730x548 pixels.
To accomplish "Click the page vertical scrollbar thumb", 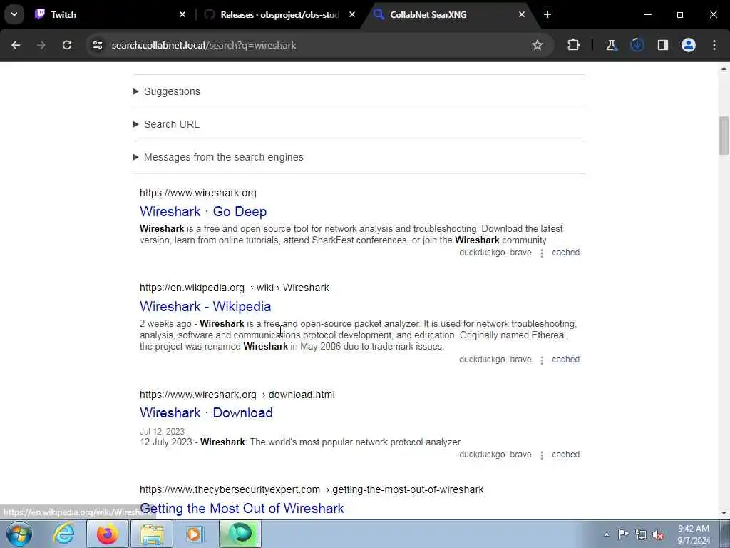I will pyautogui.click(x=724, y=136).
